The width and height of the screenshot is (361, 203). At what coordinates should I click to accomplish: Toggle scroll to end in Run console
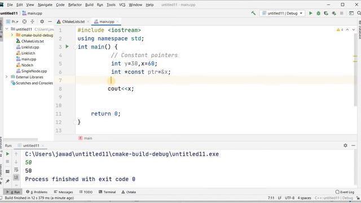point(16,178)
